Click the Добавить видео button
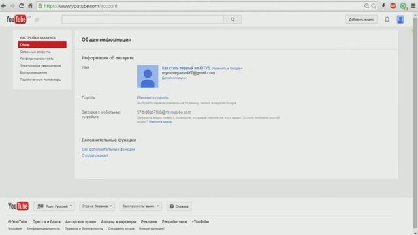Image resolution: width=418 pixels, height=235 pixels. [x=361, y=20]
